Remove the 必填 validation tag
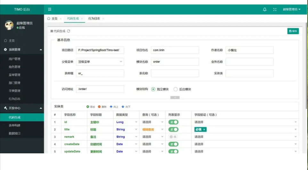The width and height of the screenshot is (308, 170). (204, 129)
